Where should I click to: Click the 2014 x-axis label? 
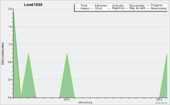coord(67,99)
